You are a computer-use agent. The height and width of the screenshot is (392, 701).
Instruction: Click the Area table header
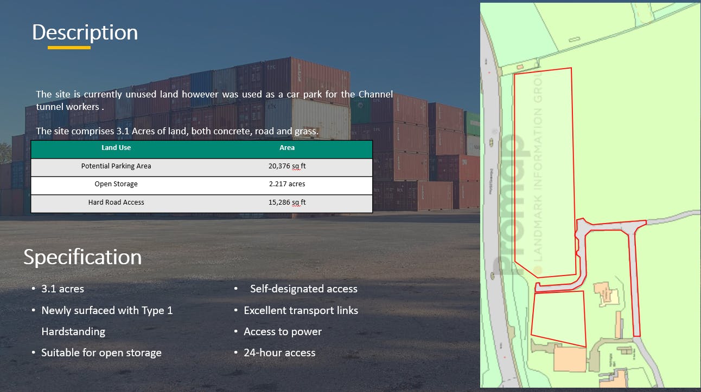point(287,148)
